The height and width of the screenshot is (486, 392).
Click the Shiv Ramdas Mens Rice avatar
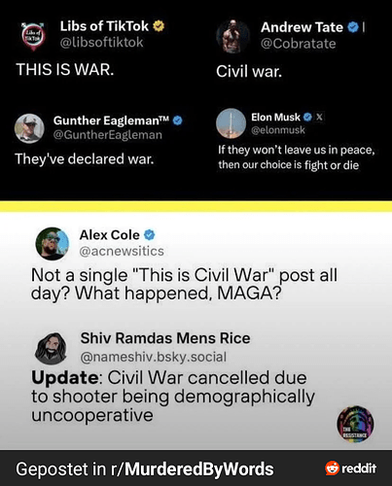click(51, 349)
